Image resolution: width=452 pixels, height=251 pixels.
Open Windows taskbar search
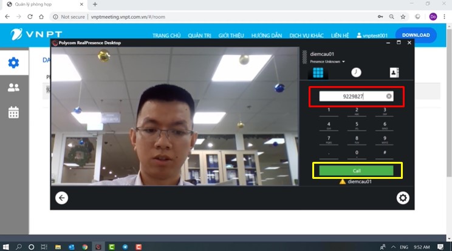(19, 247)
